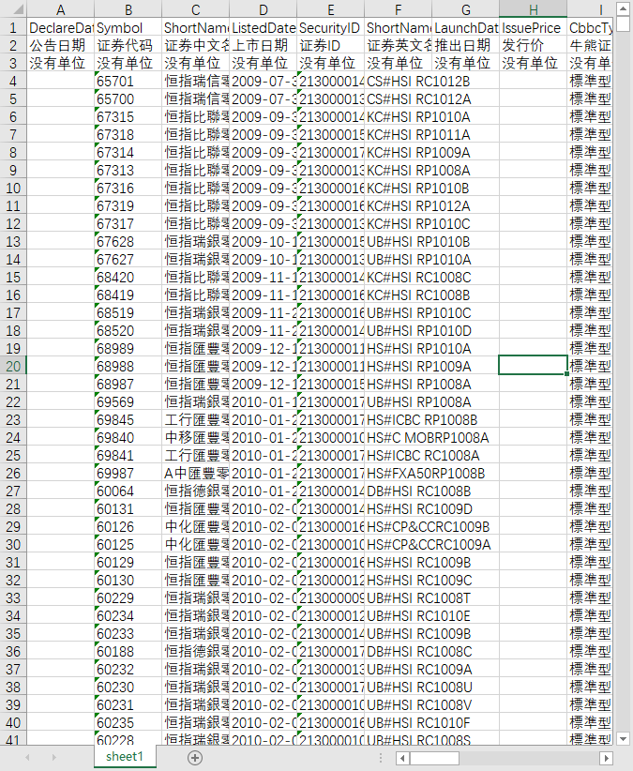Select column F header

click(398, 8)
